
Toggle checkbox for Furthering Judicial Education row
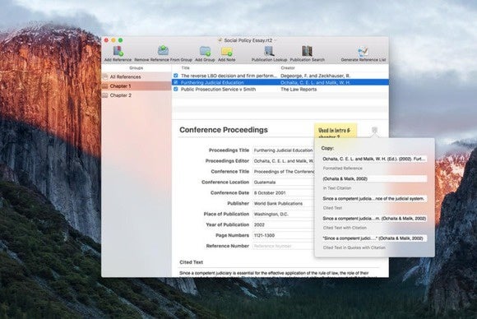coord(175,82)
